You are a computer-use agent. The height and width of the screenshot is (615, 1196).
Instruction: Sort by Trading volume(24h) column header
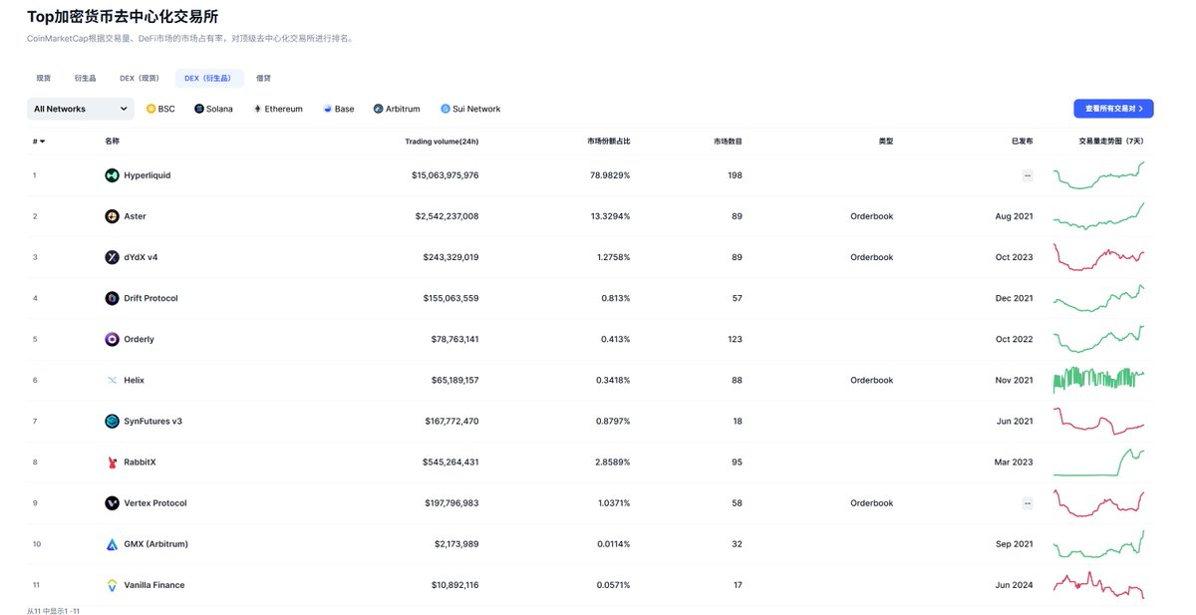tap(442, 142)
